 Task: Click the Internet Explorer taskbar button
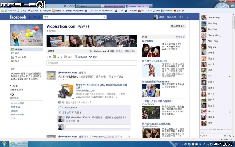[19, 144]
